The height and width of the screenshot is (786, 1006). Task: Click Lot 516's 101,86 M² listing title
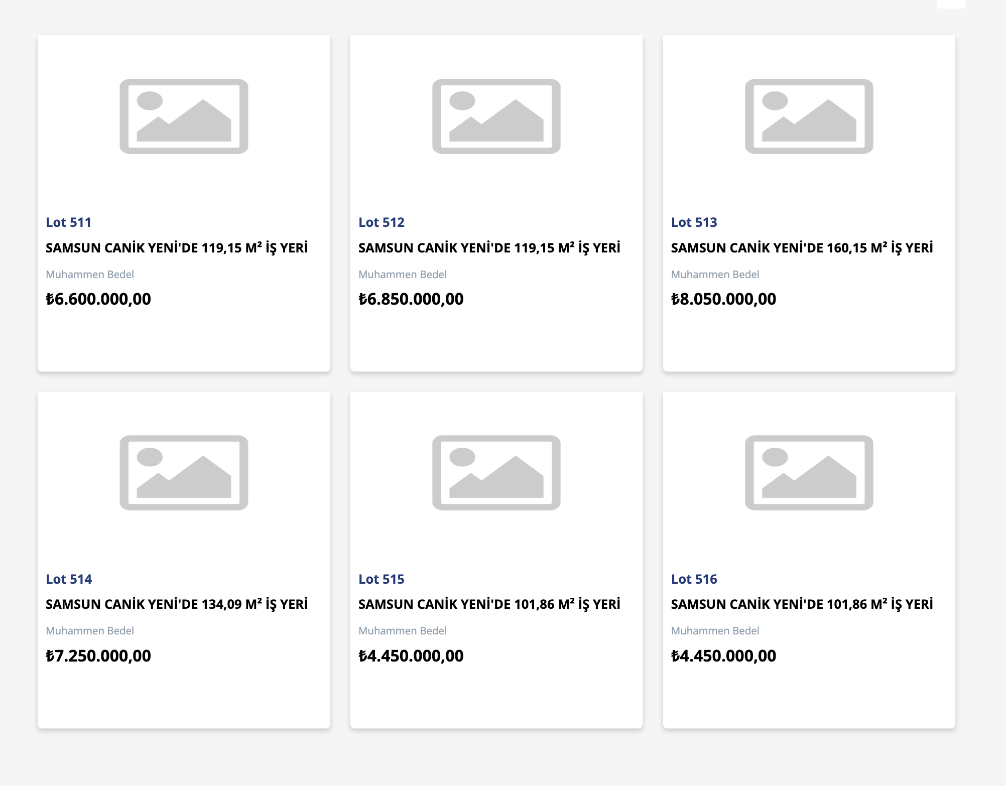click(x=802, y=604)
